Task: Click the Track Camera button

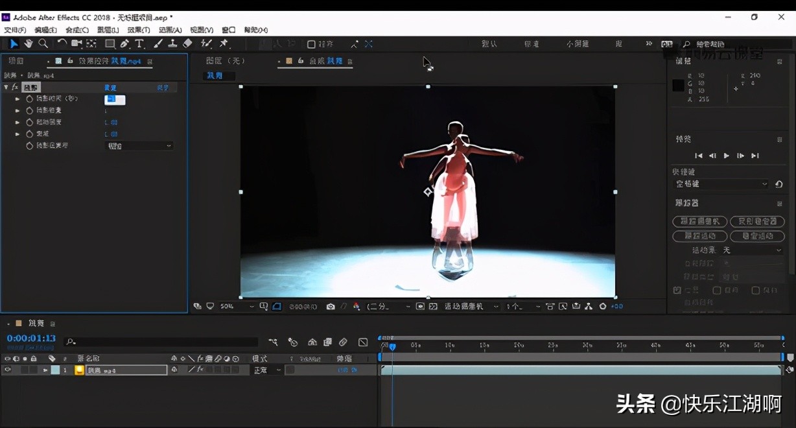Action: click(x=700, y=222)
